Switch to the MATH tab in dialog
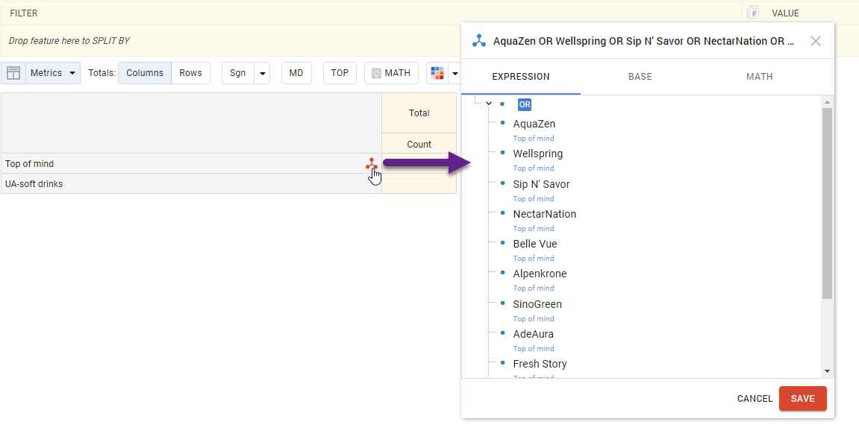Image resolution: width=859 pixels, height=448 pixels. [759, 76]
